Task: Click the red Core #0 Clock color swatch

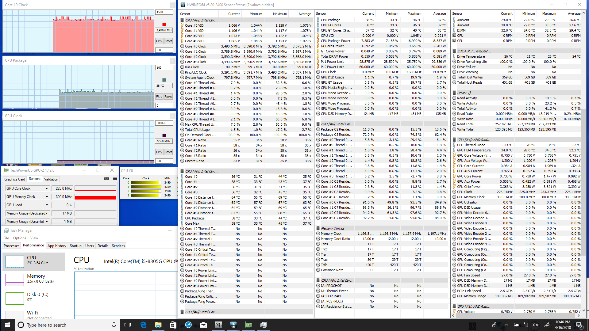Action: click(164, 25)
